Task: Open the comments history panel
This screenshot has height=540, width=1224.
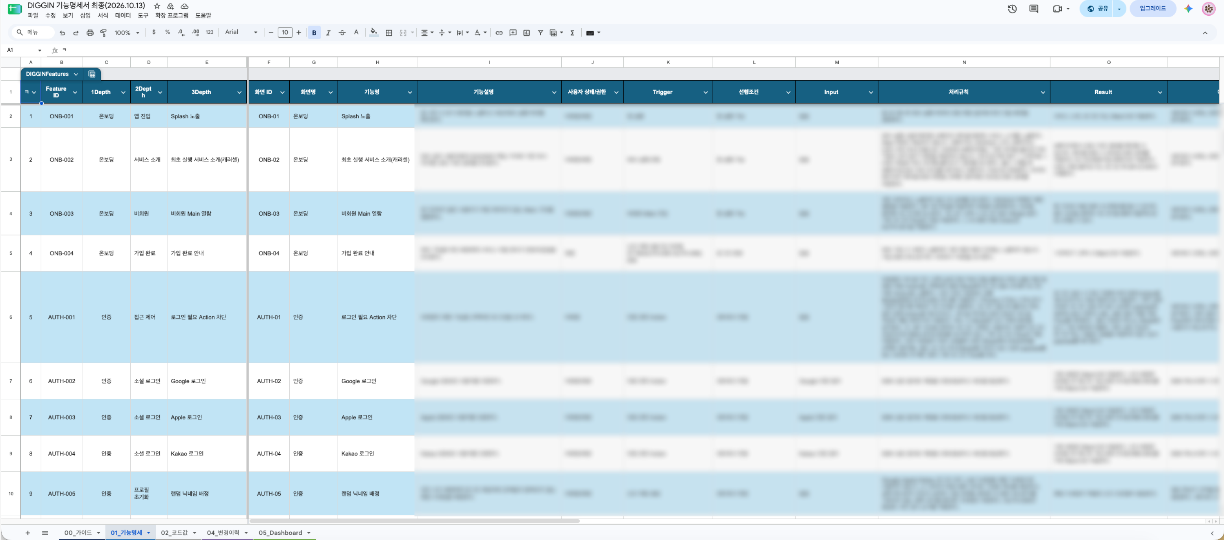Action: (1034, 9)
